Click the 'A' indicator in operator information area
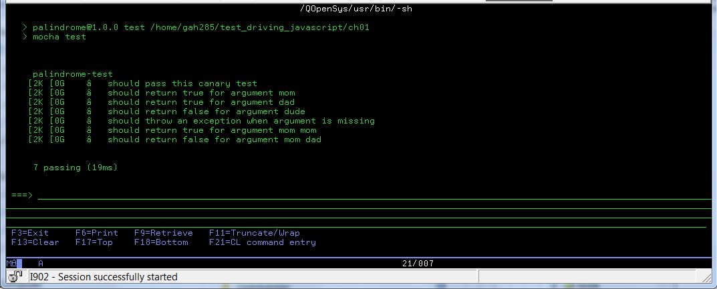 [x=41, y=264]
